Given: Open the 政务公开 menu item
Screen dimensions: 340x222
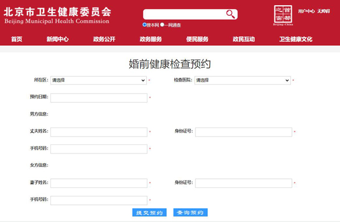Looking at the screenshot, I should (x=104, y=39).
